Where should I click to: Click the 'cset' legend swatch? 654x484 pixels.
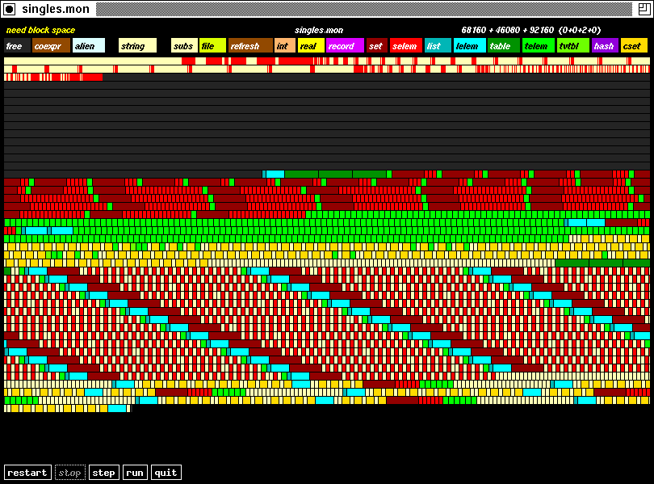tap(634, 46)
